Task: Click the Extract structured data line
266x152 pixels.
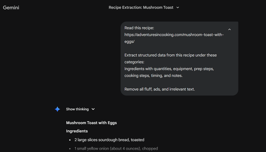Action: [171, 55]
